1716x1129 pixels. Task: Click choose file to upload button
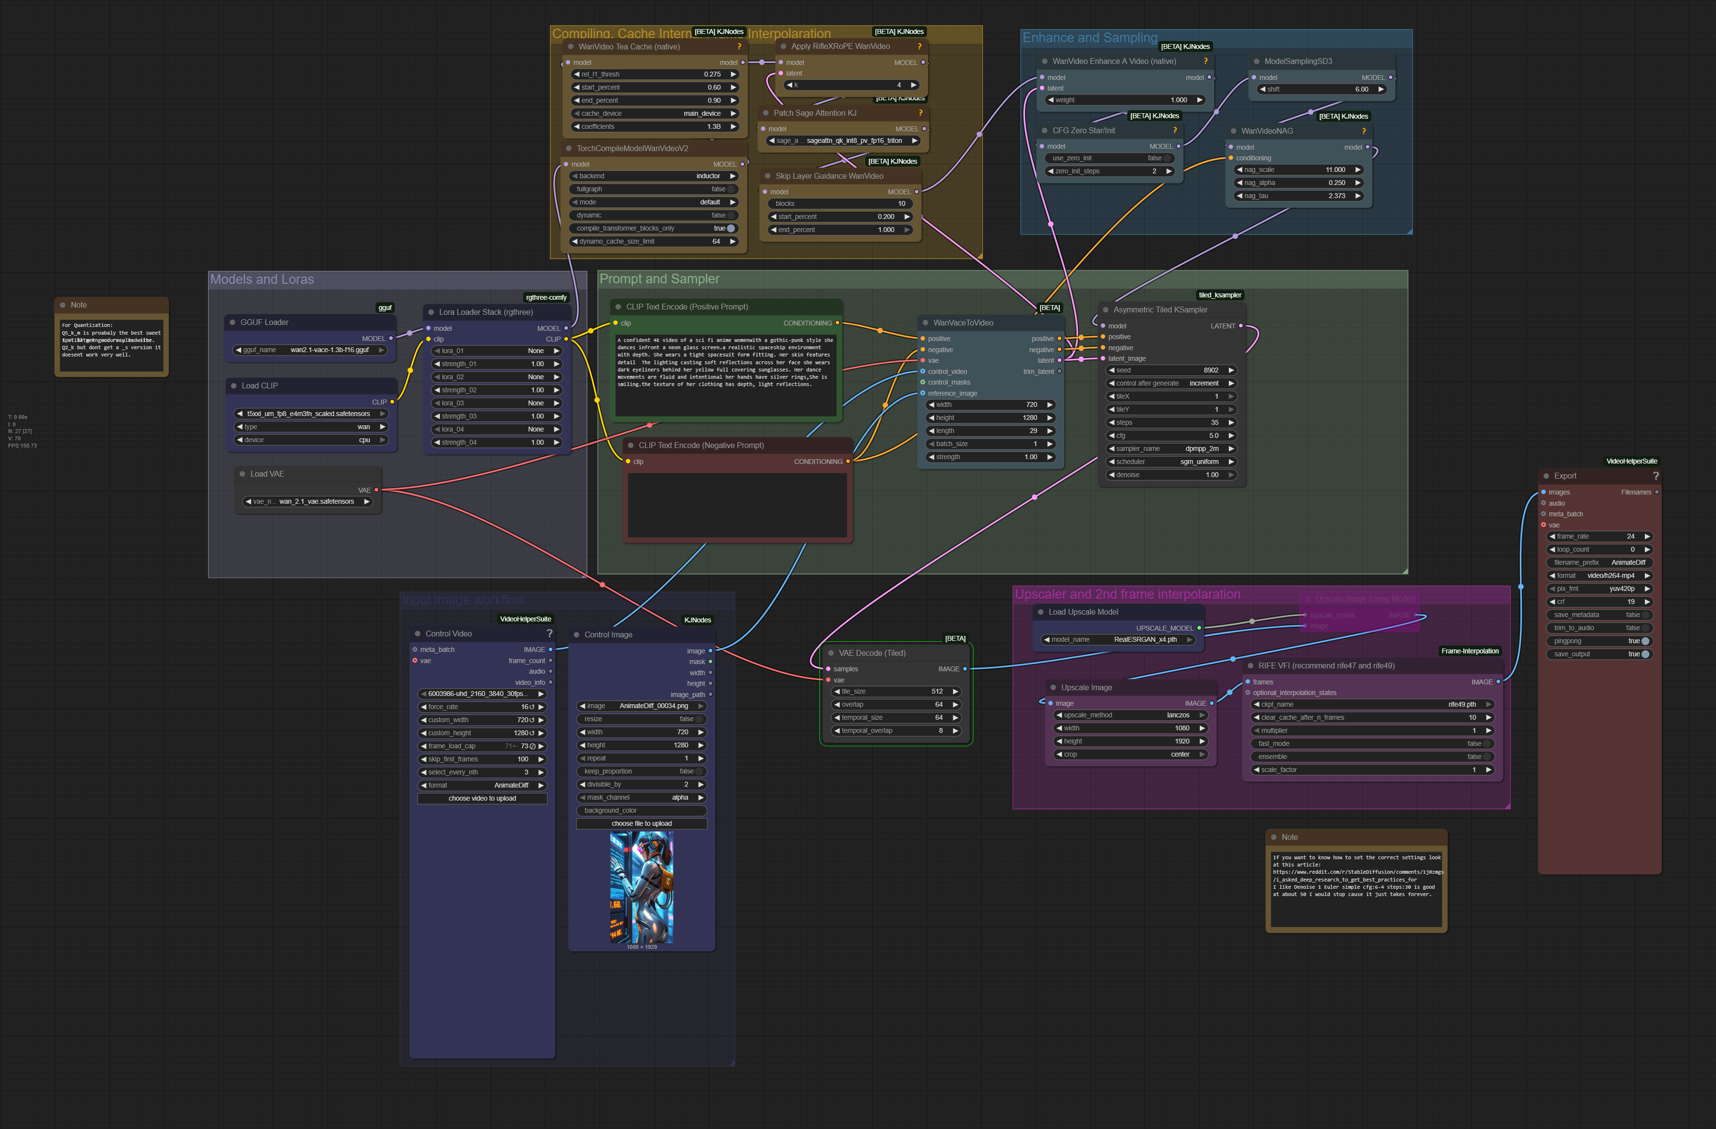[641, 823]
